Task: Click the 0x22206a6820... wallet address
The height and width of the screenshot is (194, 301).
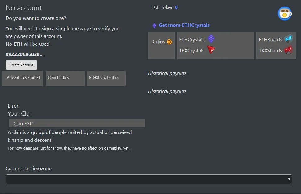Action: pyautogui.click(x=25, y=54)
